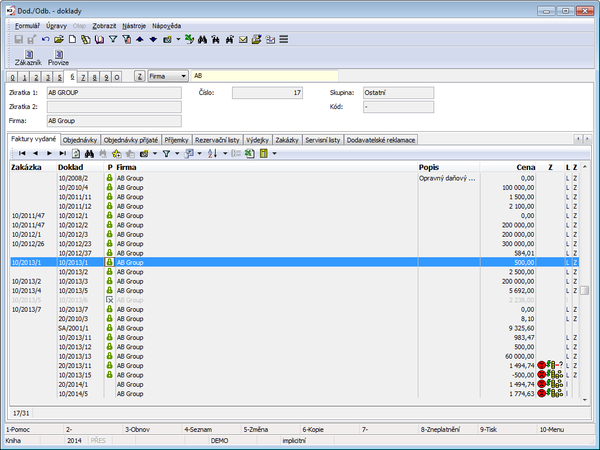Viewport: 600px width, 450px height.
Task: Toggle the lock icon on row 10/2013/1
Action: coord(109,262)
